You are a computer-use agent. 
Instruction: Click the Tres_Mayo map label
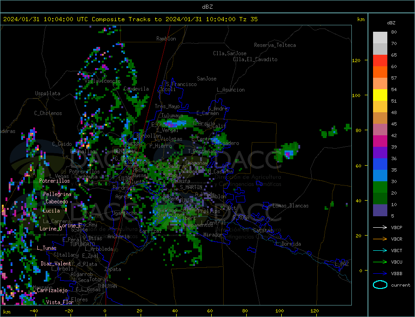[x=167, y=106]
